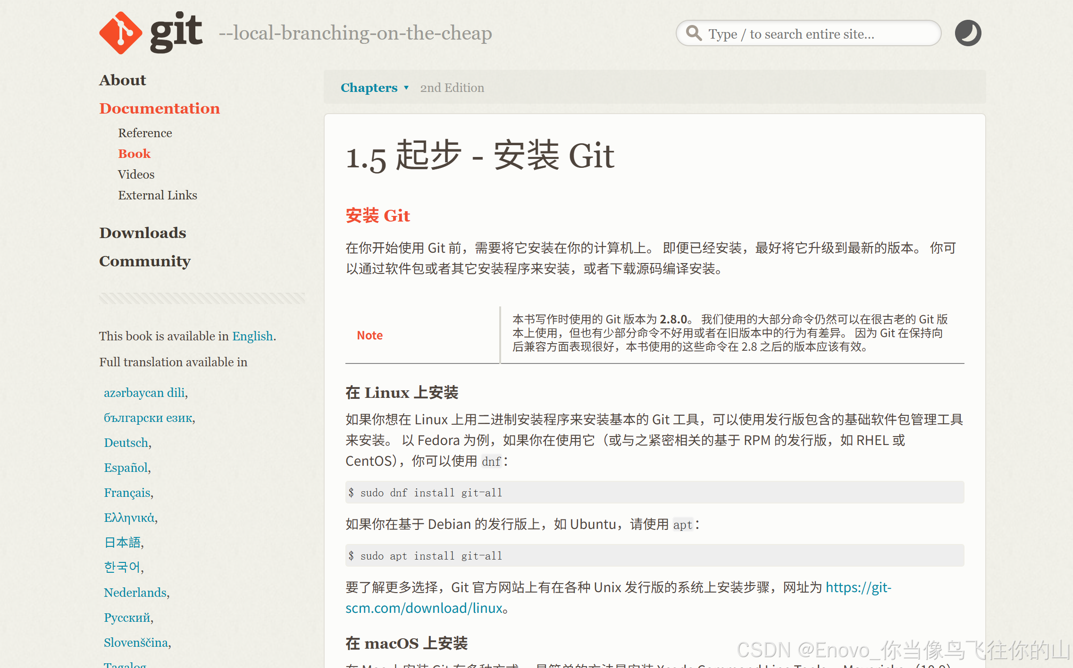Click the 2nd Edition label
The image size is (1073, 668).
click(452, 88)
